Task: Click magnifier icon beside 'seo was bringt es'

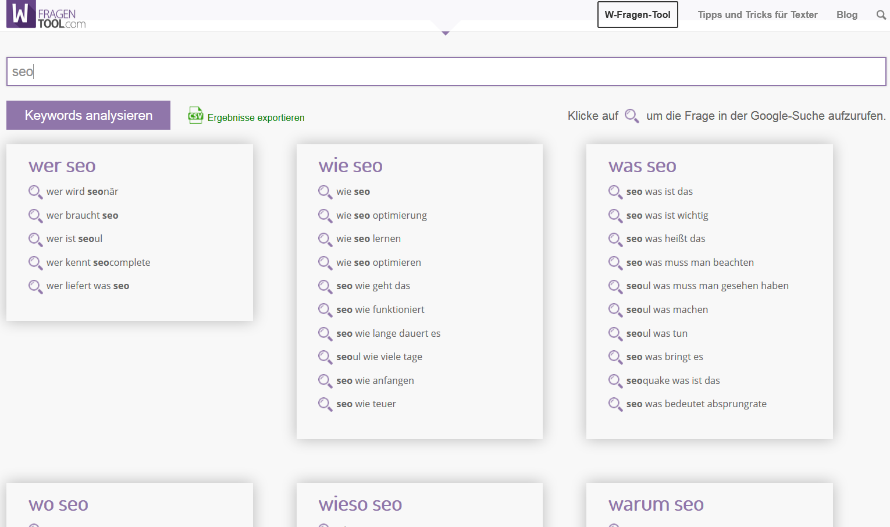Action: 615,357
